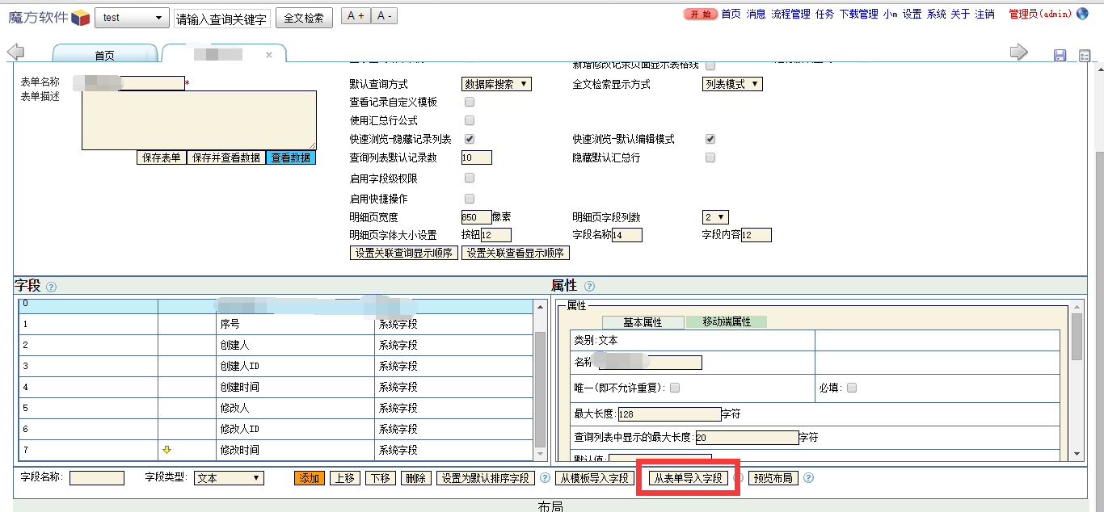Enable 启用字段级权限 checkbox

point(470,178)
